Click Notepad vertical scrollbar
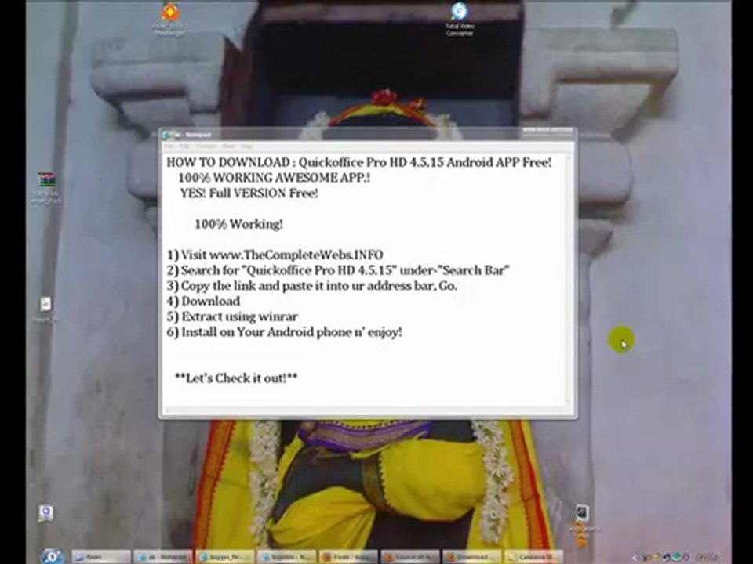This screenshot has width=753, height=564. tap(569, 279)
